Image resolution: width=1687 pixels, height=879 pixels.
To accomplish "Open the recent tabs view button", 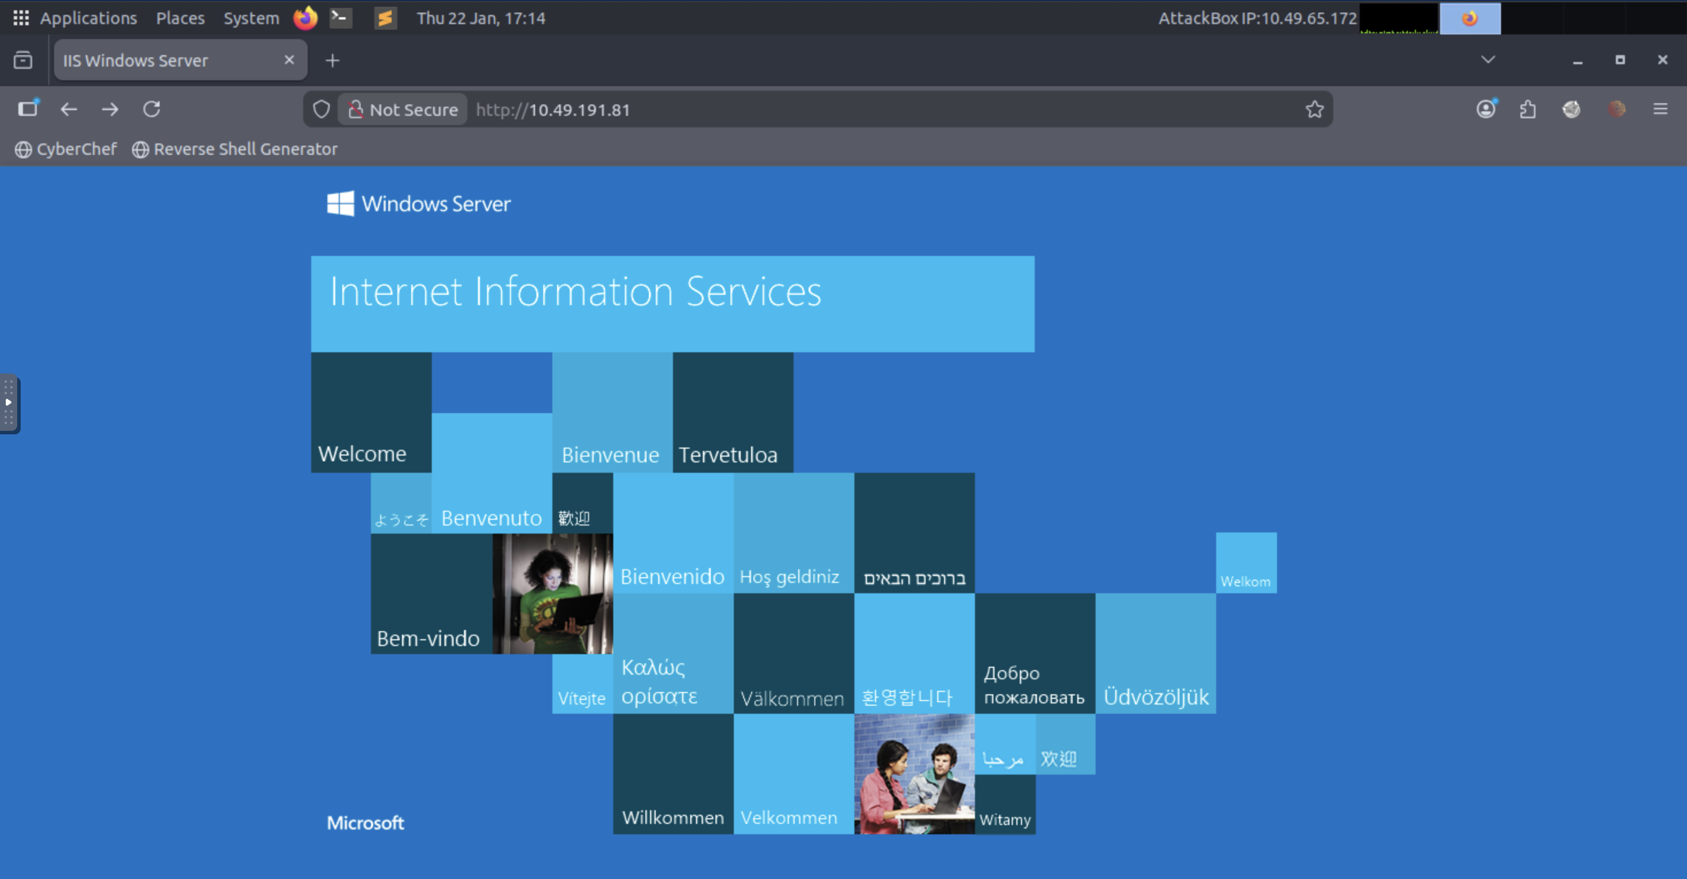I will 23,60.
